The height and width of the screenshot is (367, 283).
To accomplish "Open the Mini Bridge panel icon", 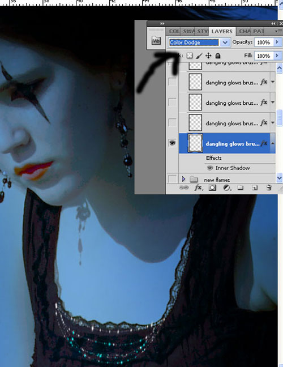I will coord(156,41).
